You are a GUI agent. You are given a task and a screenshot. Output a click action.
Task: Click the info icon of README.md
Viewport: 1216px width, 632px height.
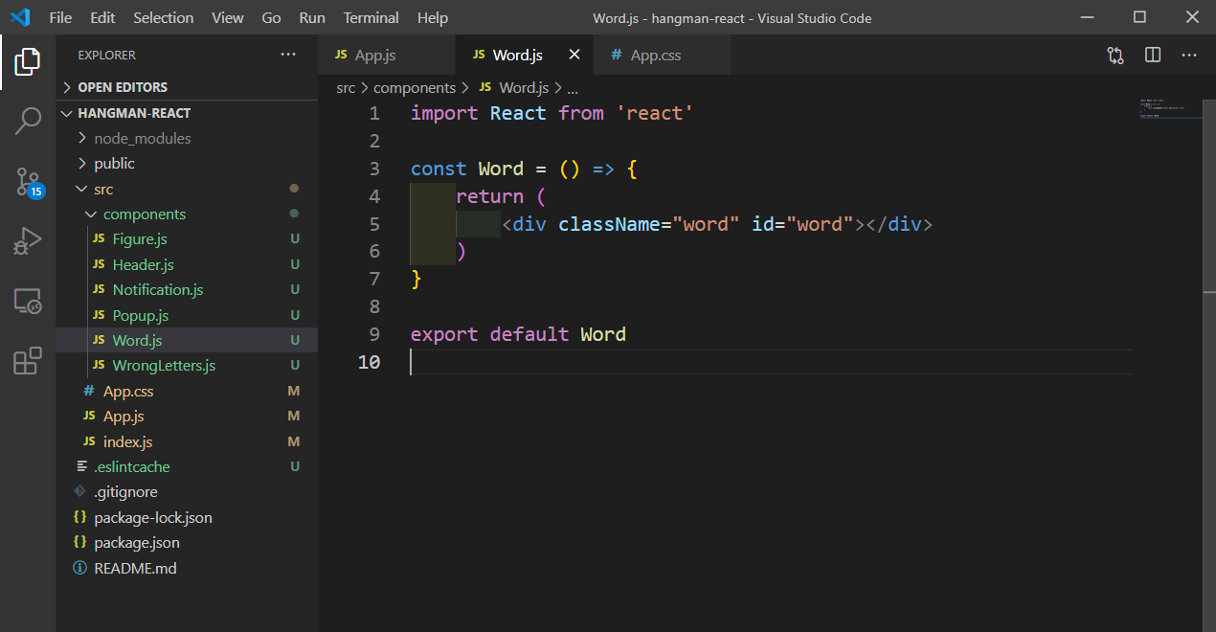click(80, 568)
